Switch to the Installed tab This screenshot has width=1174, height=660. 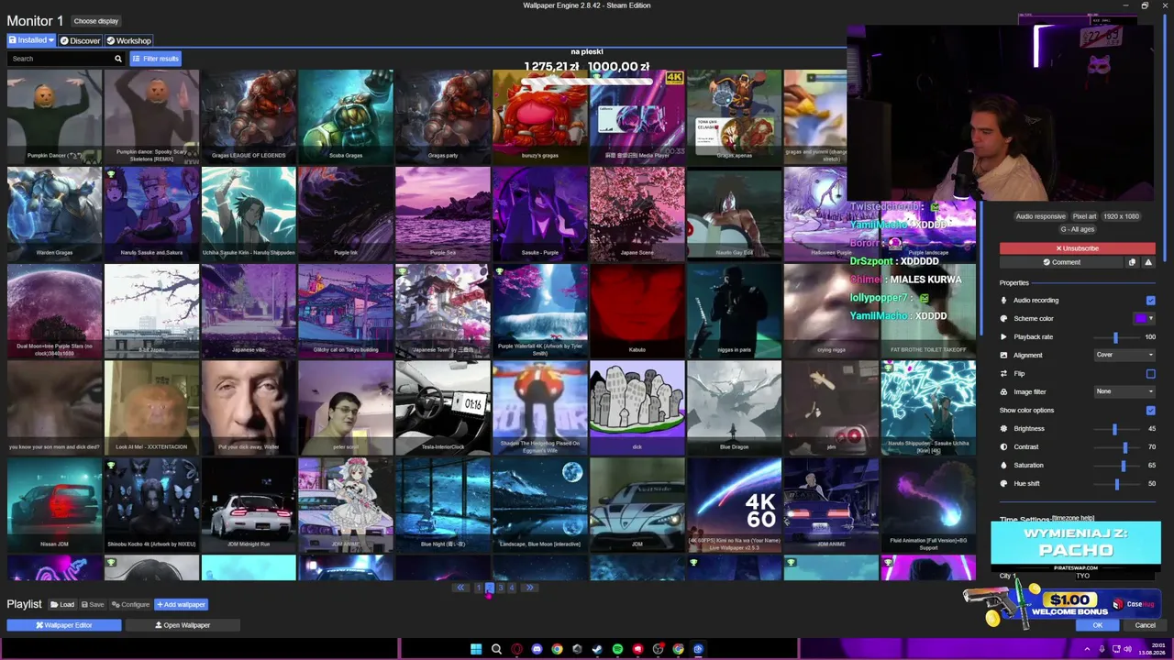31,40
